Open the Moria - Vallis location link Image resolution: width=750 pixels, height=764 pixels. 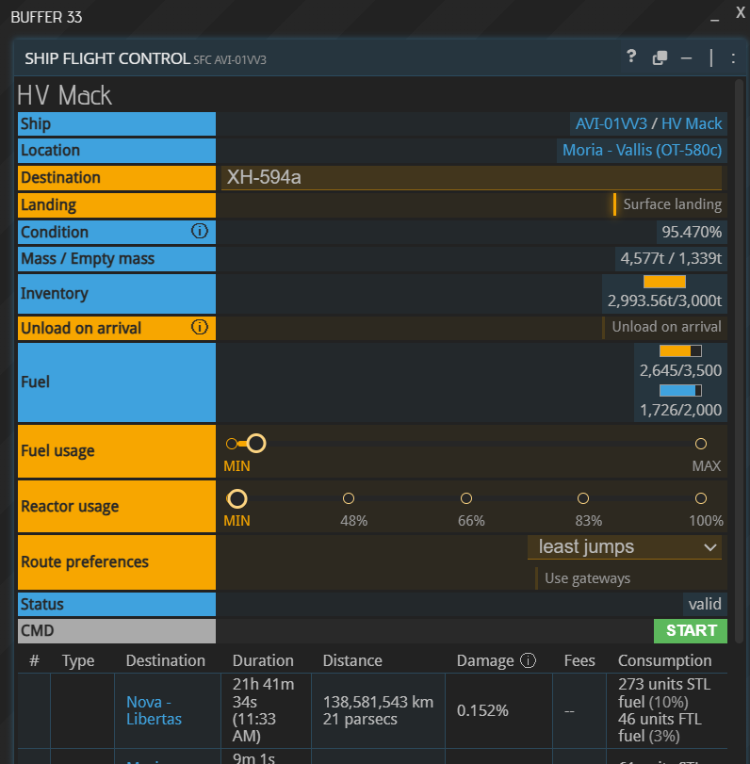[642, 150]
